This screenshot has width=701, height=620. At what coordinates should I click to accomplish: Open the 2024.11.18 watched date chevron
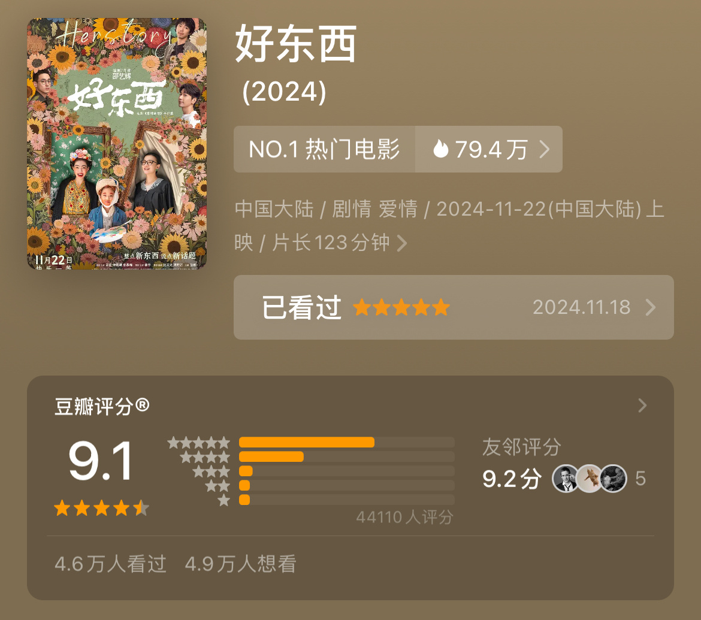(x=651, y=307)
